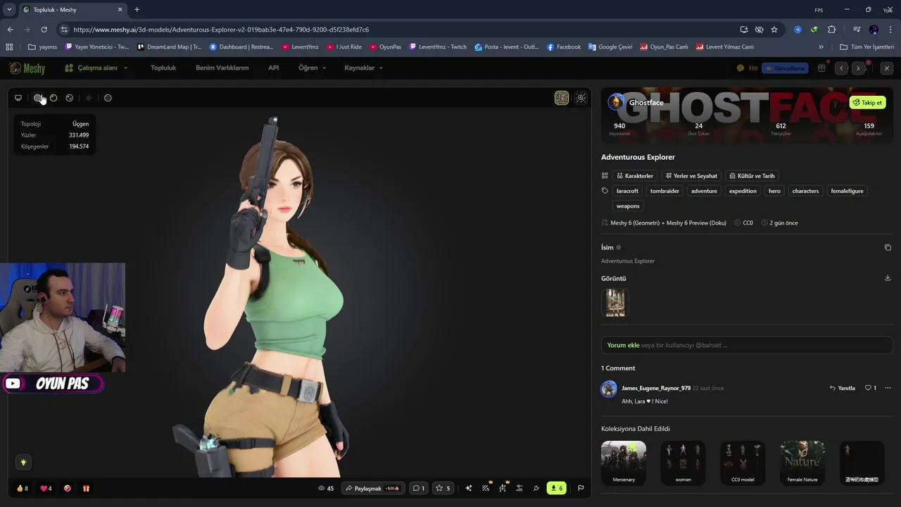Click Yanıtla to reply to comment

[x=843, y=388]
